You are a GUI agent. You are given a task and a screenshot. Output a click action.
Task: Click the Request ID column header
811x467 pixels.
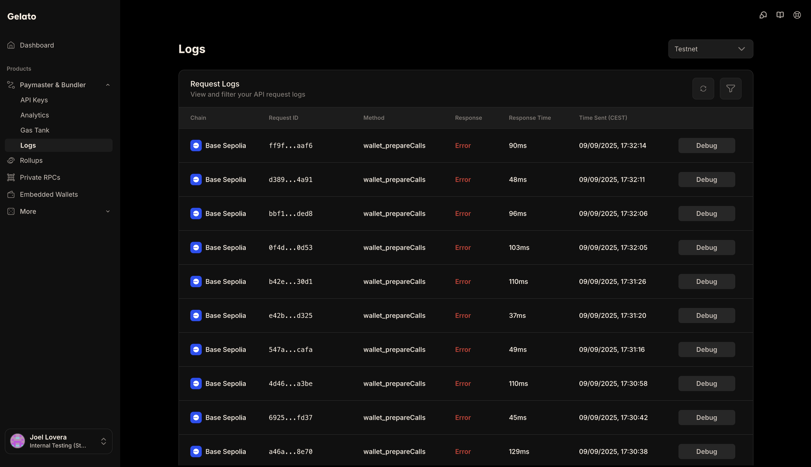284,118
